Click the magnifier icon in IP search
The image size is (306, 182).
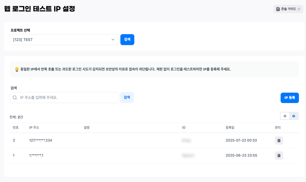pos(15,98)
